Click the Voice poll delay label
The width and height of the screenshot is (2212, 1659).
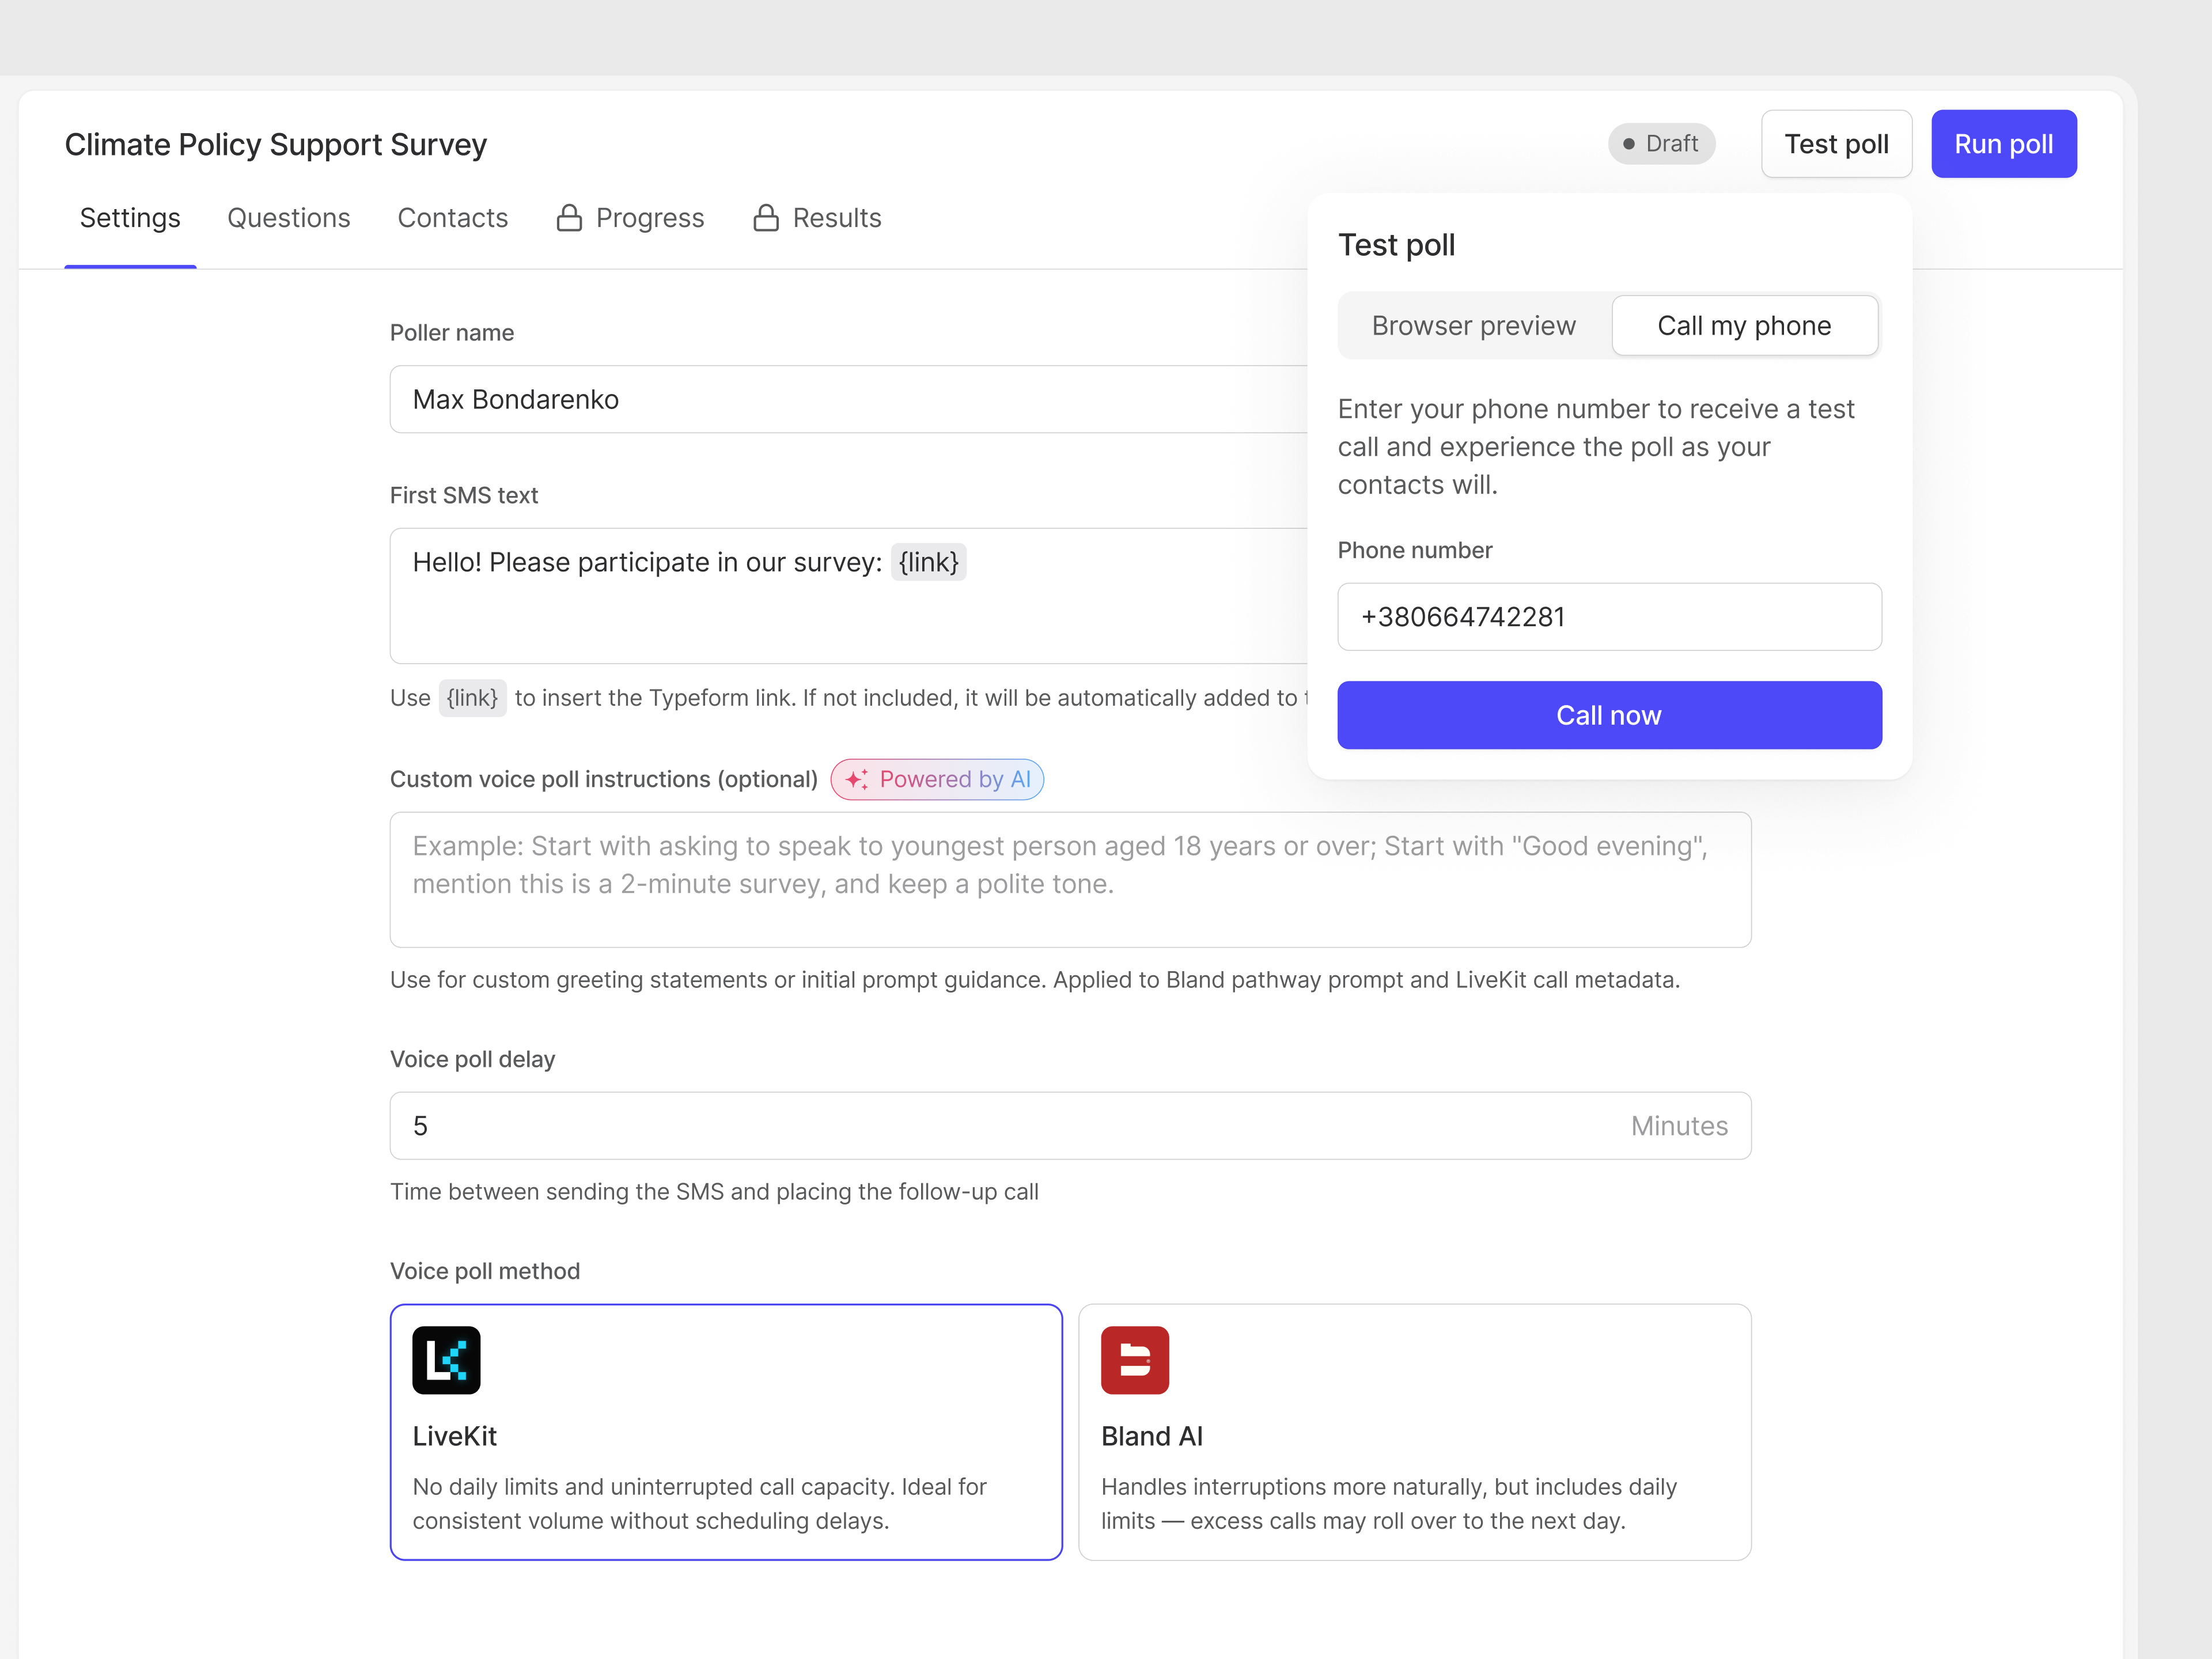coord(473,1059)
